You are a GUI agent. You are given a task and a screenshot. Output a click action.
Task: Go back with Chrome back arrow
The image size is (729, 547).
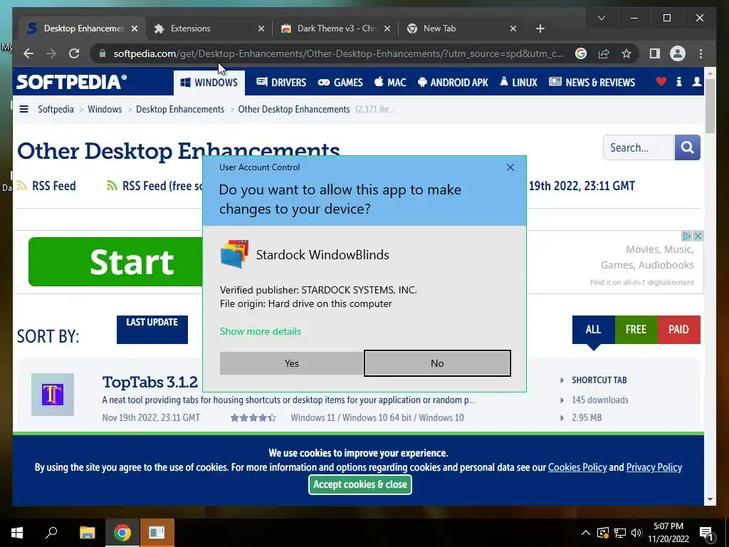pyautogui.click(x=28, y=53)
